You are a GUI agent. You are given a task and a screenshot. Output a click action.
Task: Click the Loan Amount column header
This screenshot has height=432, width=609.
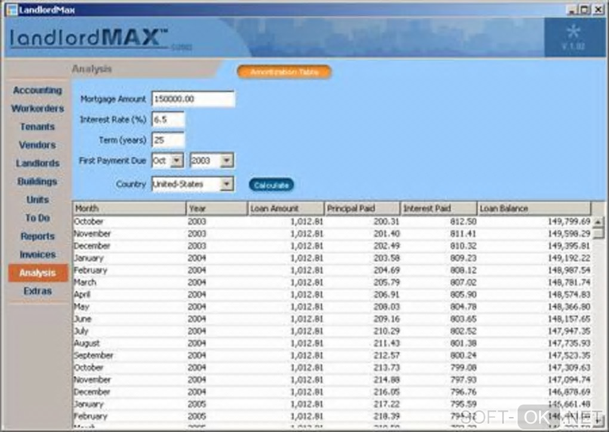click(286, 209)
